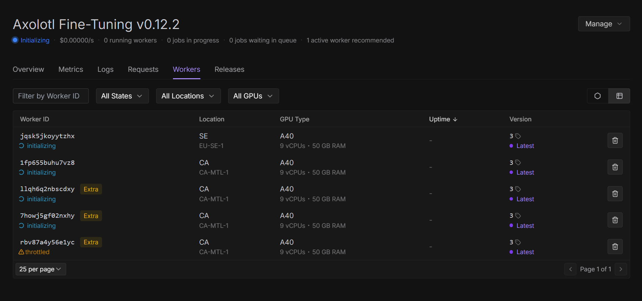Go to next page arrow
The width and height of the screenshot is (642, 301).
621,269
